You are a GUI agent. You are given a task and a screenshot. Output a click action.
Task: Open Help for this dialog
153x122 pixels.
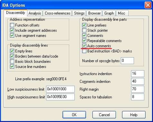[134, 115]
